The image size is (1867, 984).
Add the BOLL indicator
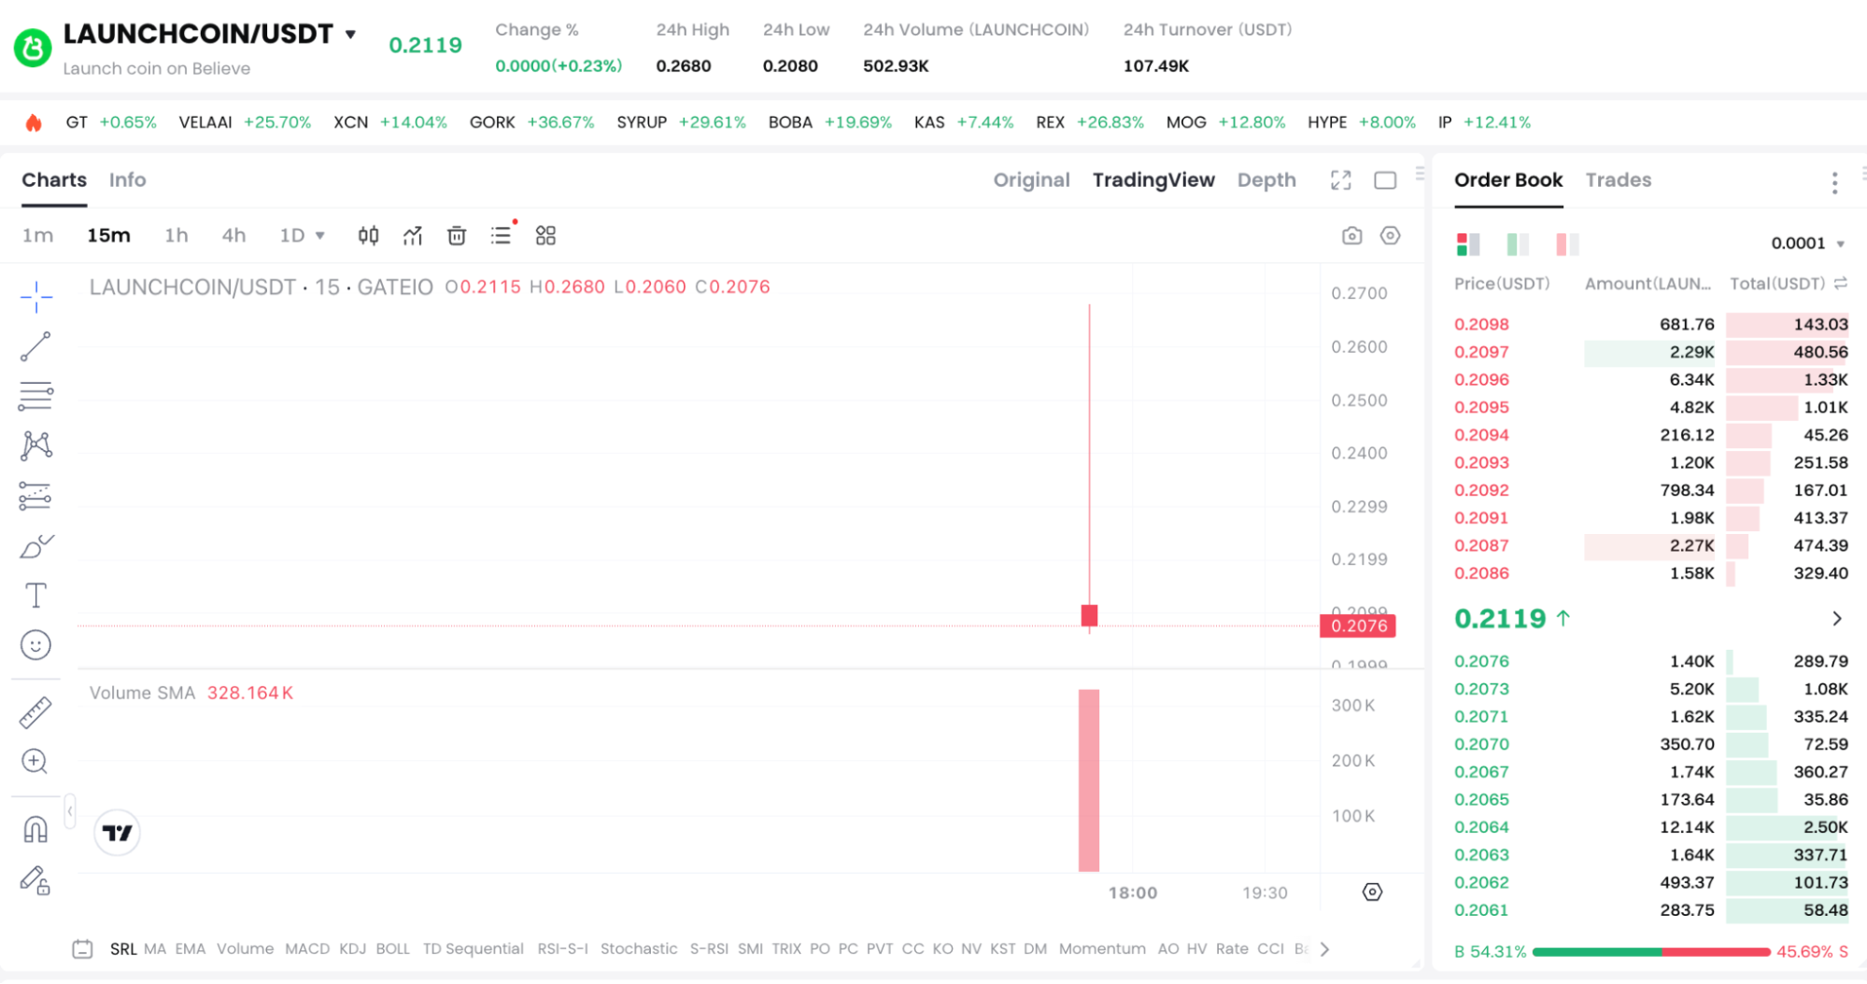(x=393, y=949)
